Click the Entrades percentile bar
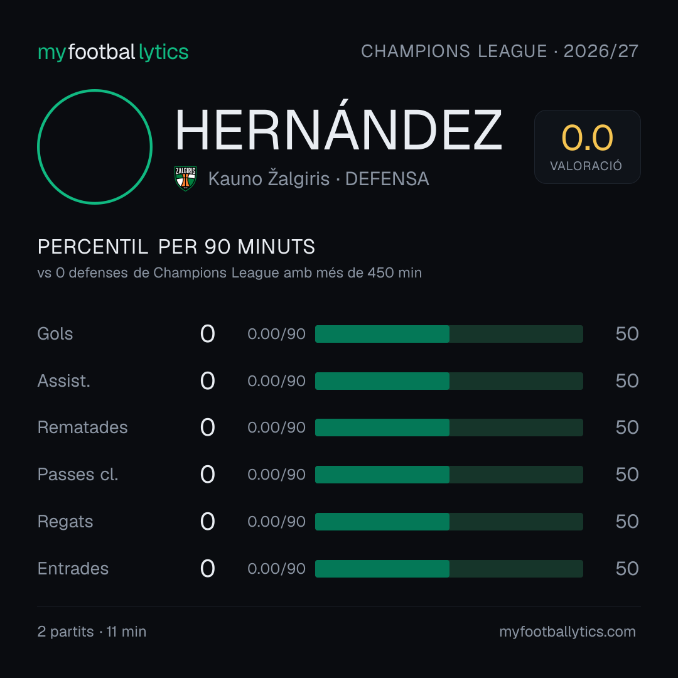Viewport: 678px width, 678px height. [x=449, y=569]
